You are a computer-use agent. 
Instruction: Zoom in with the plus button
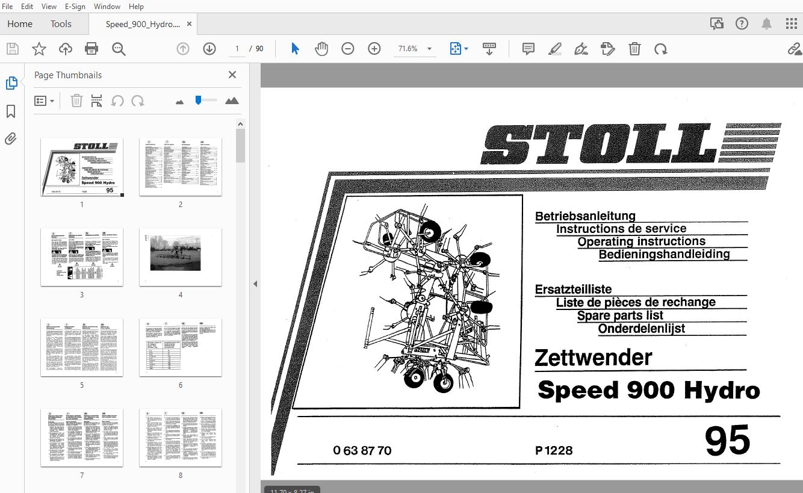coord(374,49)
